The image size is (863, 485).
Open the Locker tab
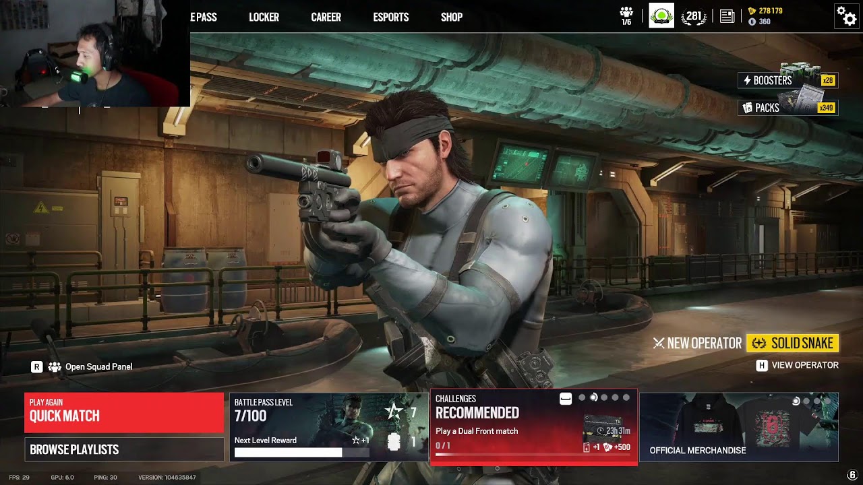[264, 17]
